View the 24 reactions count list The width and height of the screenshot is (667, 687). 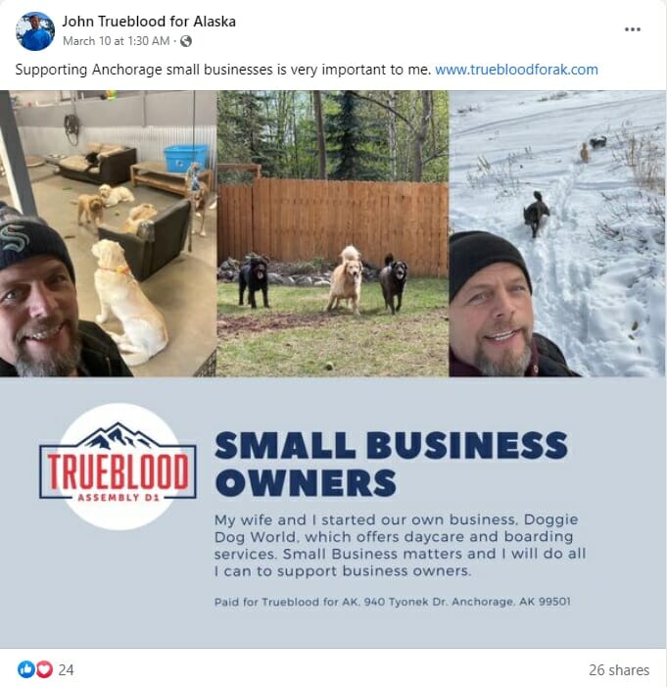coord(67,670)
